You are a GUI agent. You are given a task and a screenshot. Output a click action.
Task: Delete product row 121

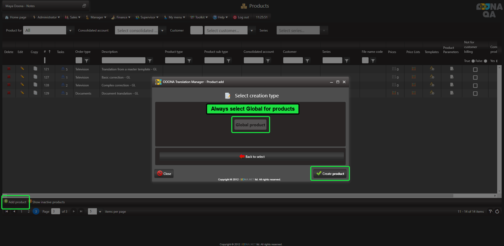pyautogui.click(x=9, y=69)
